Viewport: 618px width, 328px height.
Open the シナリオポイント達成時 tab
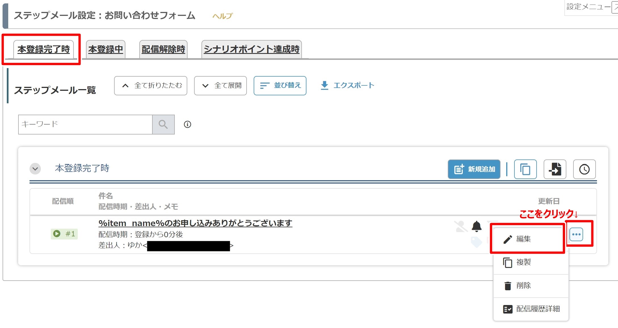pyautogui.click(x=251, y=49)
